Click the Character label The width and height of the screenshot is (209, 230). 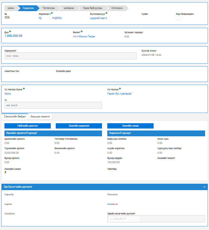(113, 194)
